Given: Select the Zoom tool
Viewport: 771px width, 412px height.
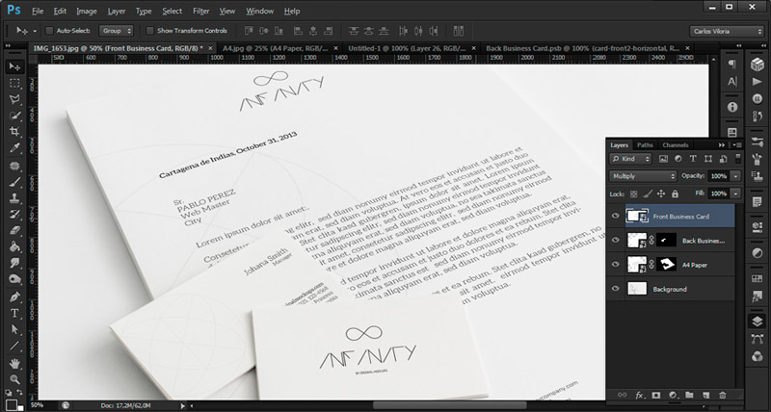Looking at the screenshot, I should coord(14,379).
